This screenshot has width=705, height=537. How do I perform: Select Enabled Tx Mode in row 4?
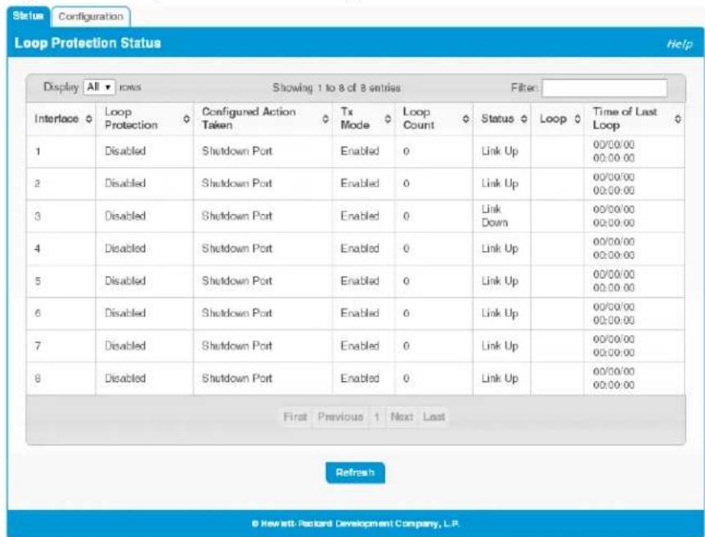point(360,248)
